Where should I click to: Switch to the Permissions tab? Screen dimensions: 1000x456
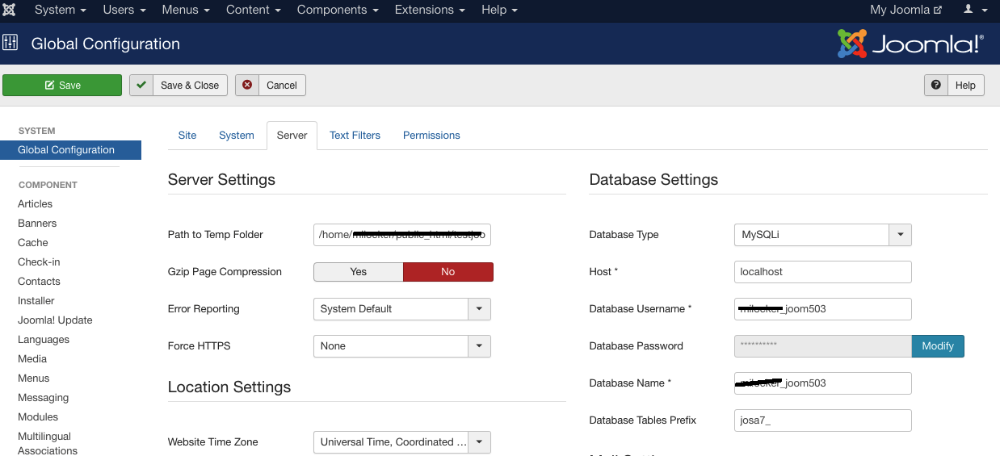(x=431, y=136)
